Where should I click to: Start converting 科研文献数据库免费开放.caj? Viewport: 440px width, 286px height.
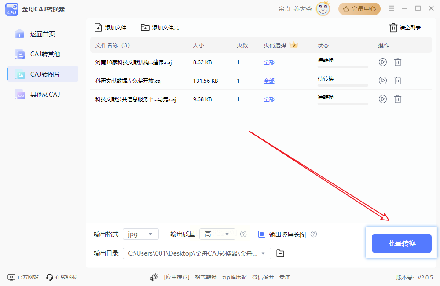(382, 81)
